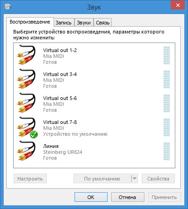Select the Virtual out 7-8 default device icon
This screenshot has height=209, width=188.
pos(27,127)
